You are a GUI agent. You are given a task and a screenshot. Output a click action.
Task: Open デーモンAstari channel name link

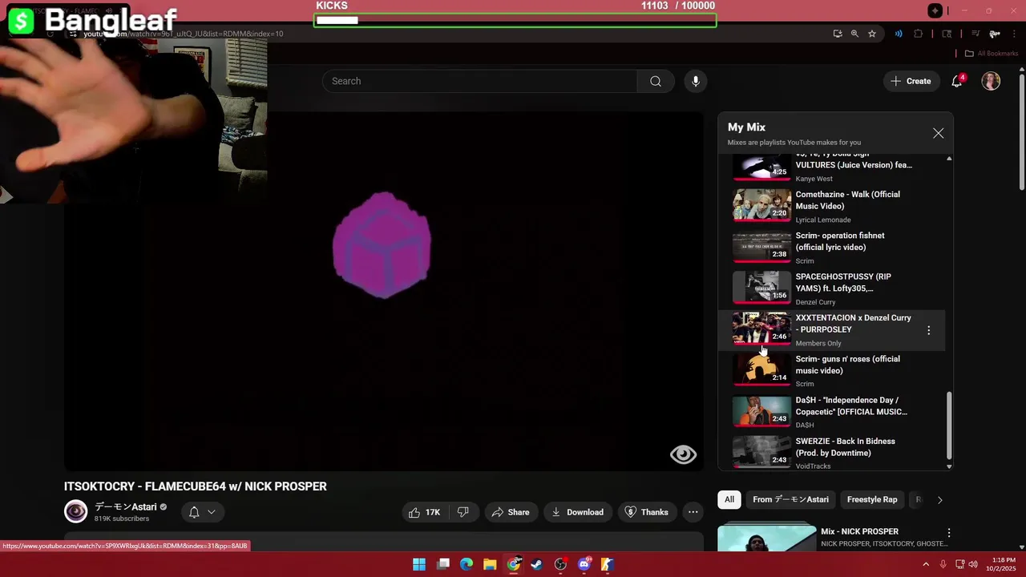pyautogui.click(x=125, y=506)
